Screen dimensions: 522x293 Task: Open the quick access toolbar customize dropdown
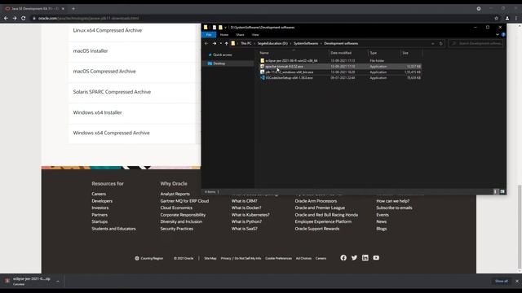225,28
